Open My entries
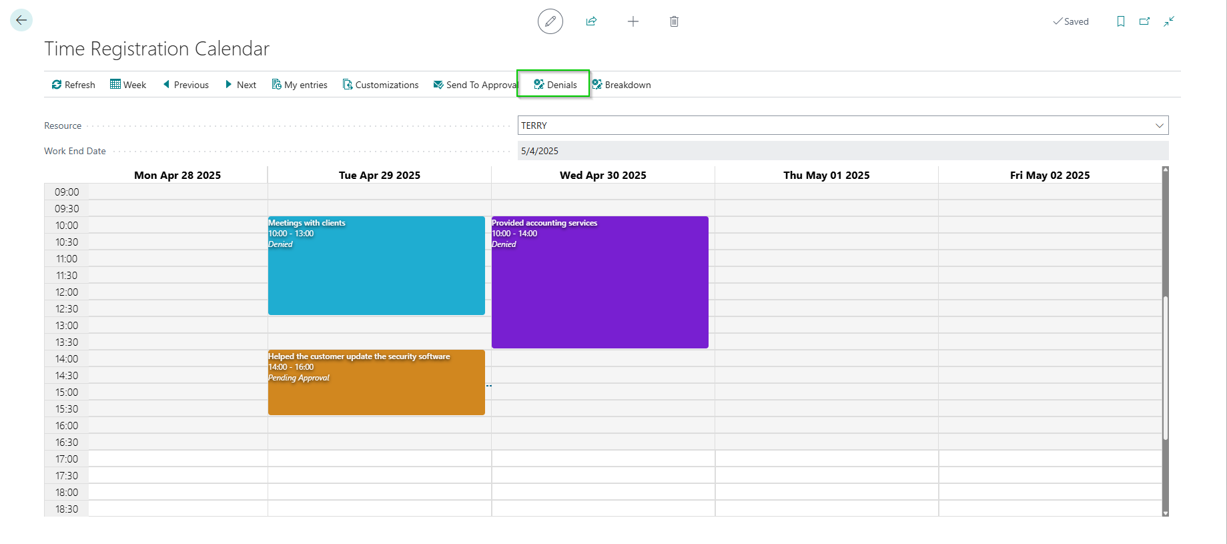Screen dimensions: 1227x544 (x=300, y=85)
